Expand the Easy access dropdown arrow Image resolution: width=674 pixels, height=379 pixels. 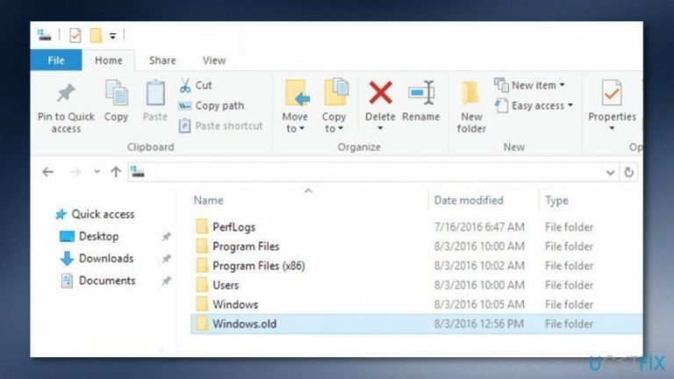(x=570, y=105)
